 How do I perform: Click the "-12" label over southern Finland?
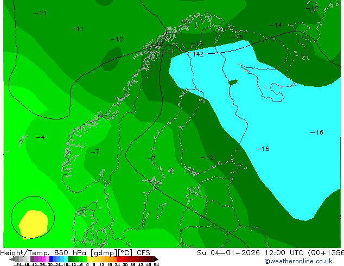[x=207, y=157]
